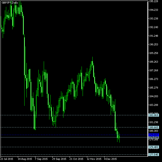Click the 190.253 price axis value
This screenshot has height=162, width=162.
[x=154, y=45]
